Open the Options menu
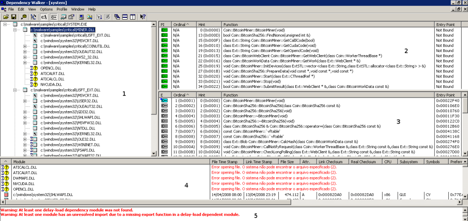 click(x=46, y=9)
